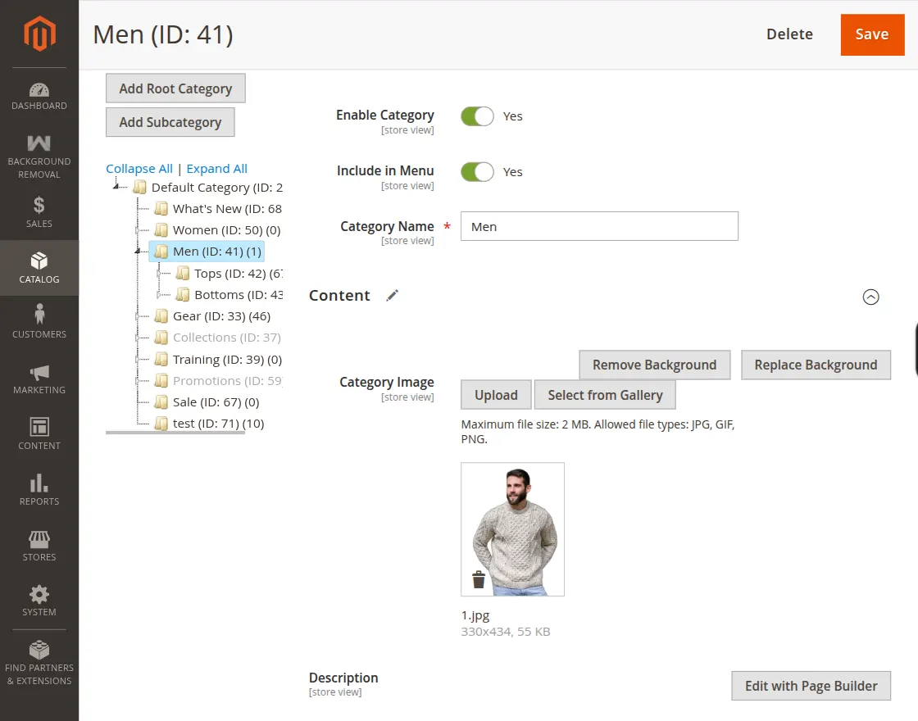Open the Background Removal sidebar icon
The height and width of the screenshot is (721, 918).
click(x=39, y=143)
